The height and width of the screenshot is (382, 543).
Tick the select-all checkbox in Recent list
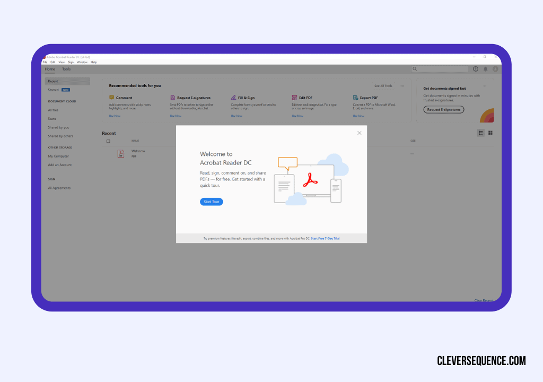[x=108, y=141]
